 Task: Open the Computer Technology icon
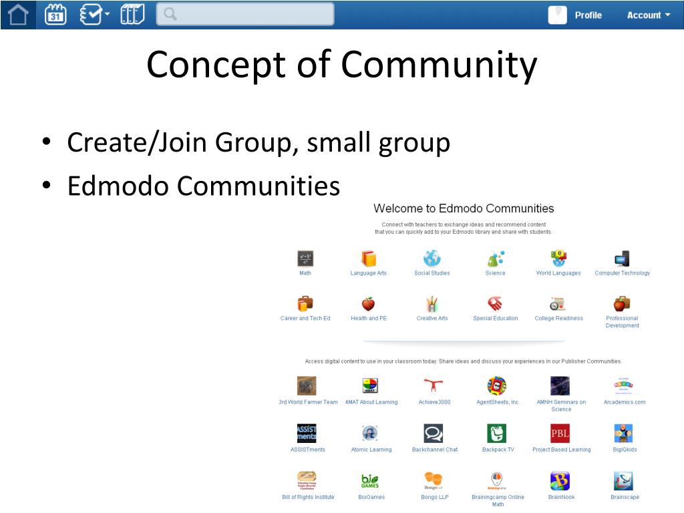[x=622, y=259]
